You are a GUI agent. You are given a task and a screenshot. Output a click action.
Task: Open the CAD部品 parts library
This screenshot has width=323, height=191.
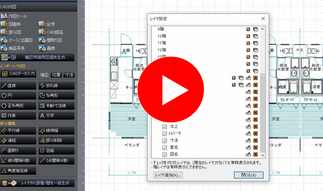51,32
